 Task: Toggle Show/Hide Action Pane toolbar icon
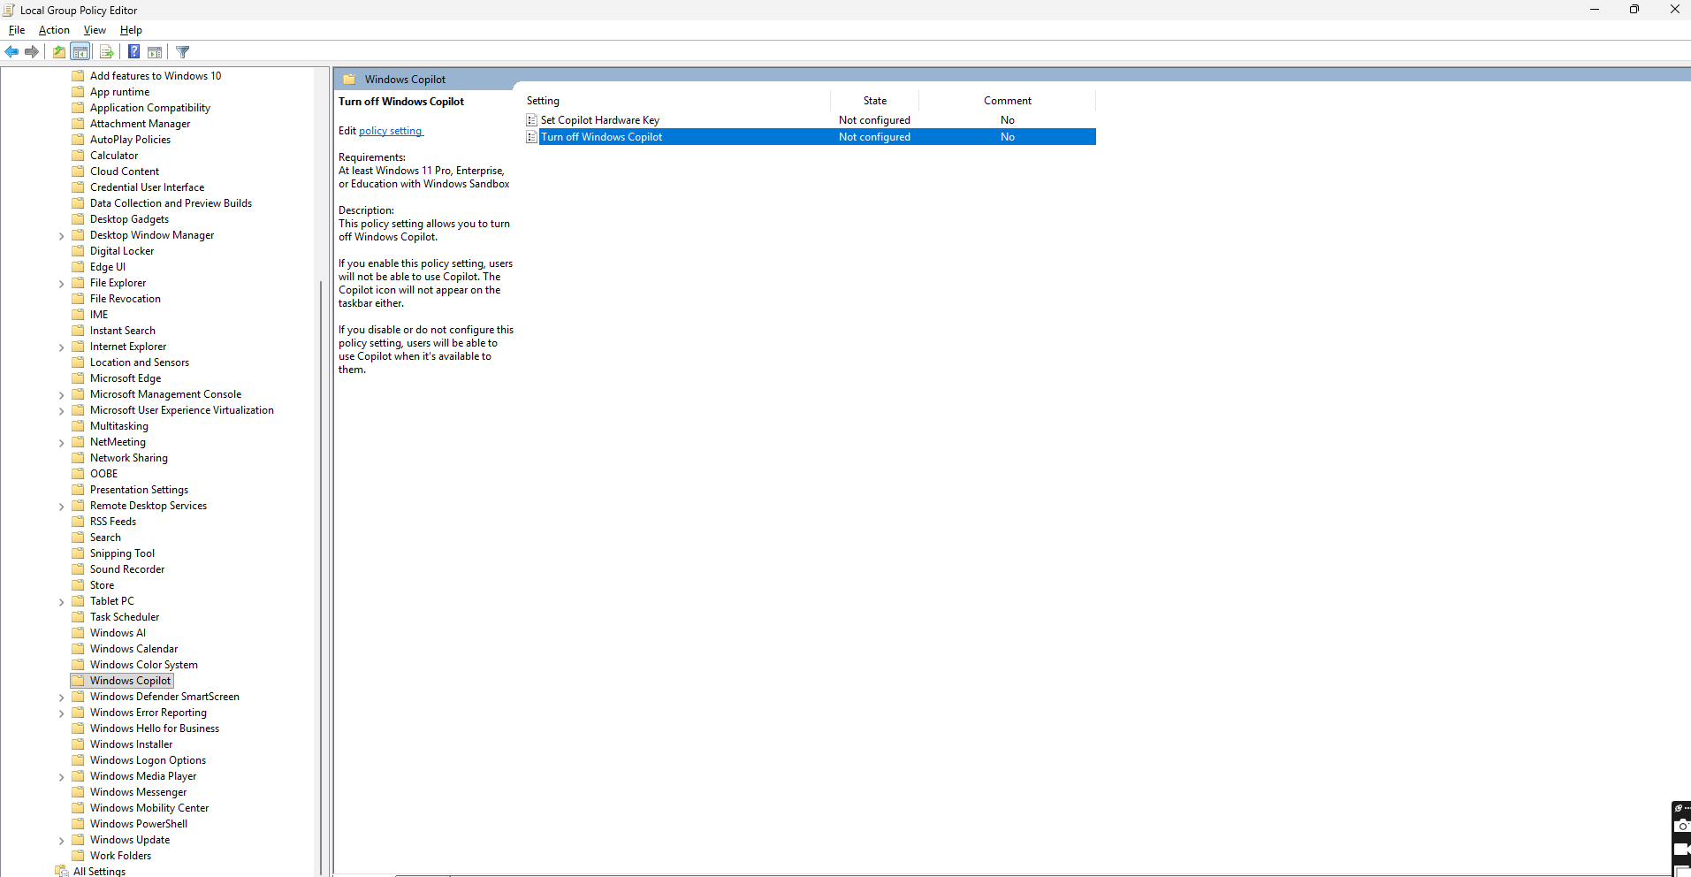(x=155, y=52)
